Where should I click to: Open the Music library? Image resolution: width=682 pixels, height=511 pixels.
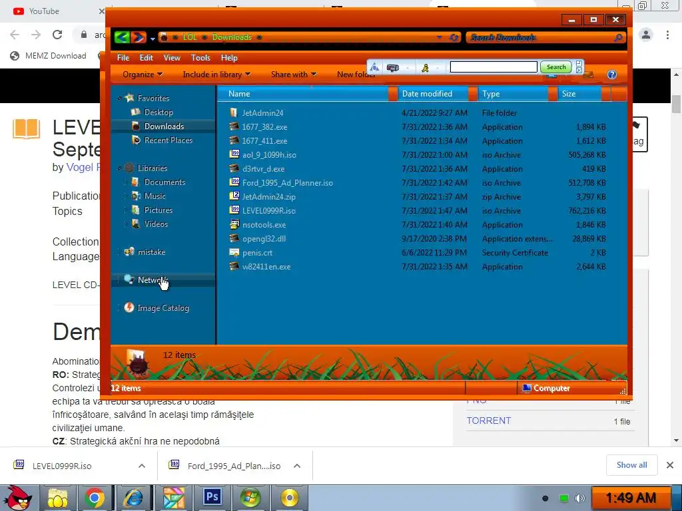point(155,196)
